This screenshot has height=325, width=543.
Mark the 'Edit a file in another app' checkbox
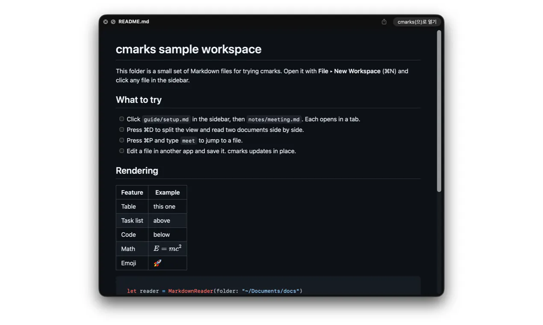(x=122, y=151)
